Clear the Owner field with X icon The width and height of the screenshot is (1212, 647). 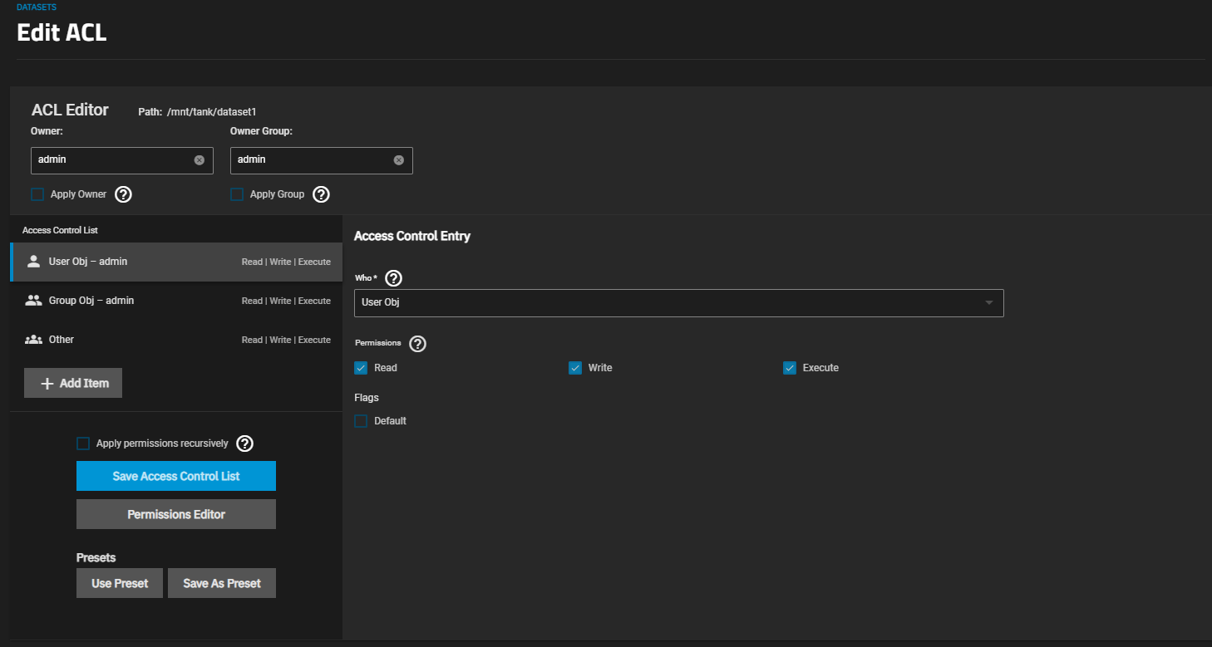click(200, 160)
